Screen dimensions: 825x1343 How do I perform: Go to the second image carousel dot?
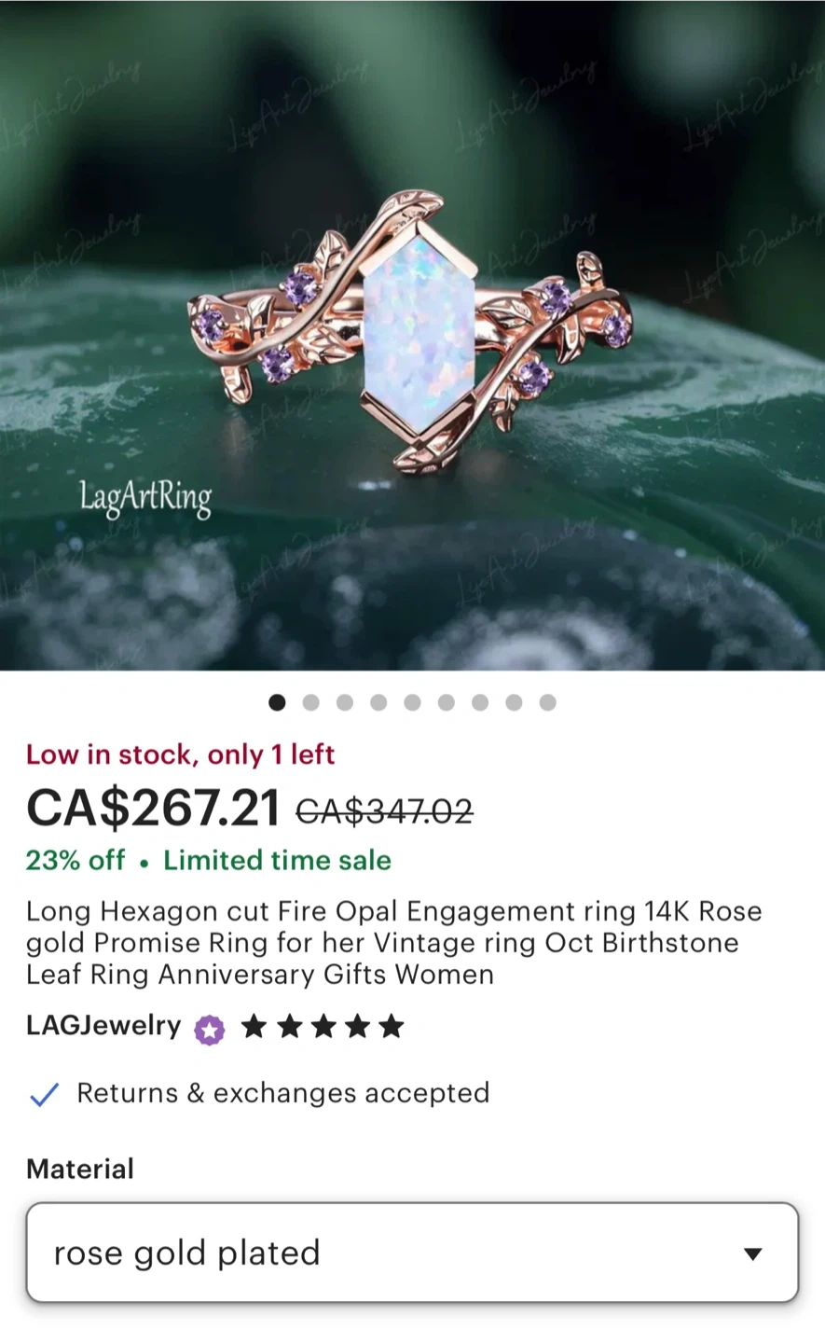[311, 702]
